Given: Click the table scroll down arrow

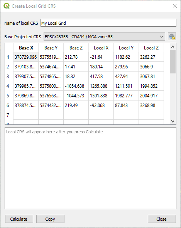Looking at the screenshot, I should pyautogui.click(x=173, y=121).
